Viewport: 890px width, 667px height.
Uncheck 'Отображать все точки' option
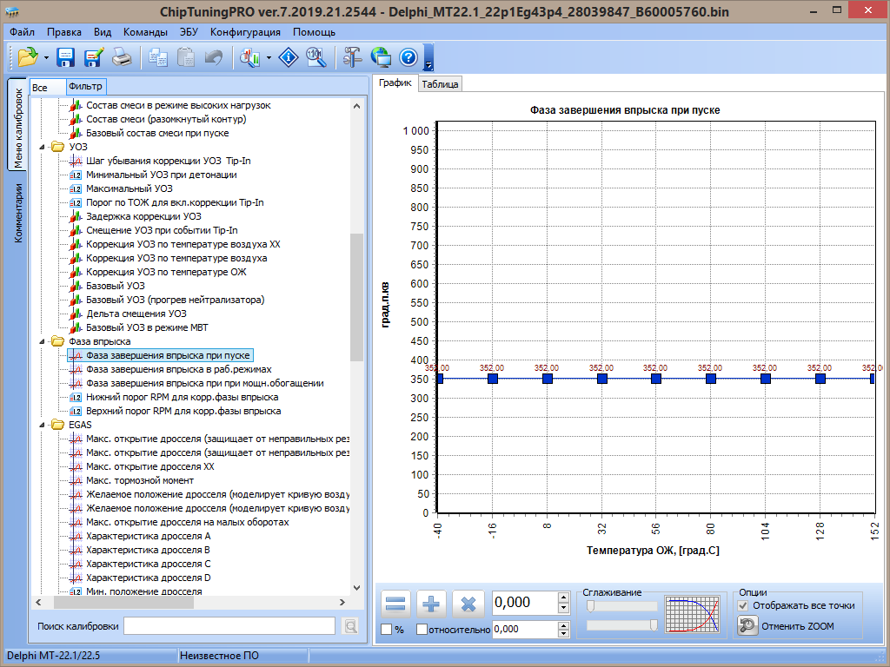742,605
